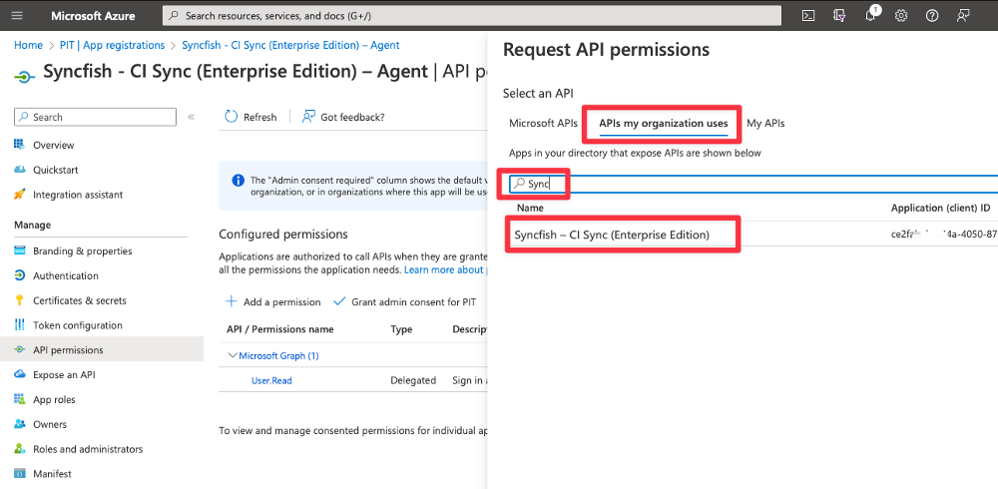Click the Integration assistant rocket icon
The width and height of the screenshot is (998, 489).
click(20, 195)
